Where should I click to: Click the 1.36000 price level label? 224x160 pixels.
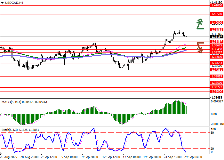pos(217,91)
